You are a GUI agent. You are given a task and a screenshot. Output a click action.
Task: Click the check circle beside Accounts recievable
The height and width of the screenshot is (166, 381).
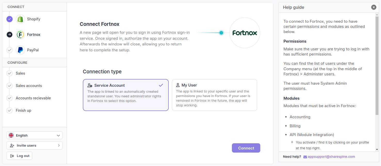[10, 98]
